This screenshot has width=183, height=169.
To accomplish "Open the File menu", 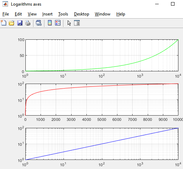I will [x=6, y=14].
